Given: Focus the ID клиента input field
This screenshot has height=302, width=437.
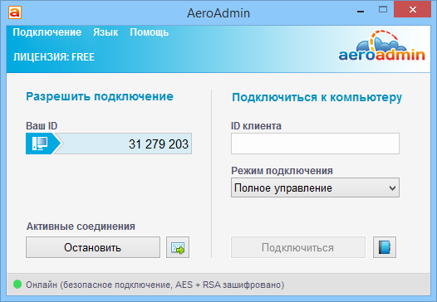Looking at the screenshot, I should click(315, 144).
